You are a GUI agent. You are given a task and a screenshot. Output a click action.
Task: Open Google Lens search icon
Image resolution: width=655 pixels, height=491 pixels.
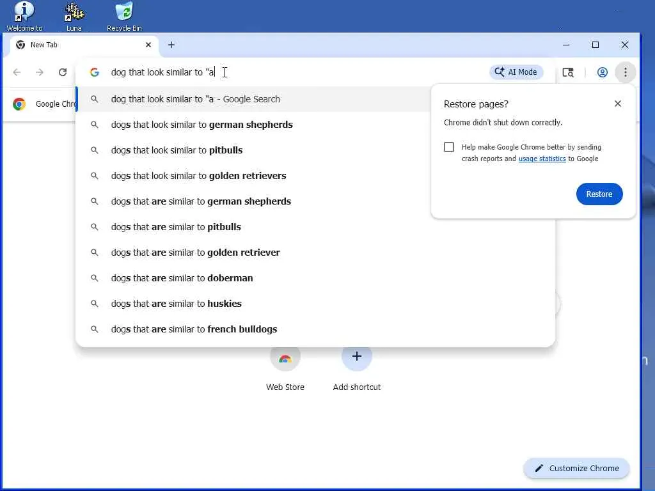(568, 72)
